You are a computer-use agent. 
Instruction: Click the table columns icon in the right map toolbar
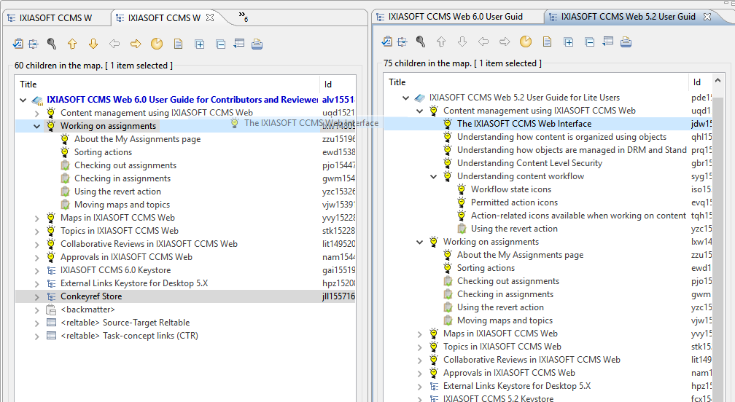point(608,42)
